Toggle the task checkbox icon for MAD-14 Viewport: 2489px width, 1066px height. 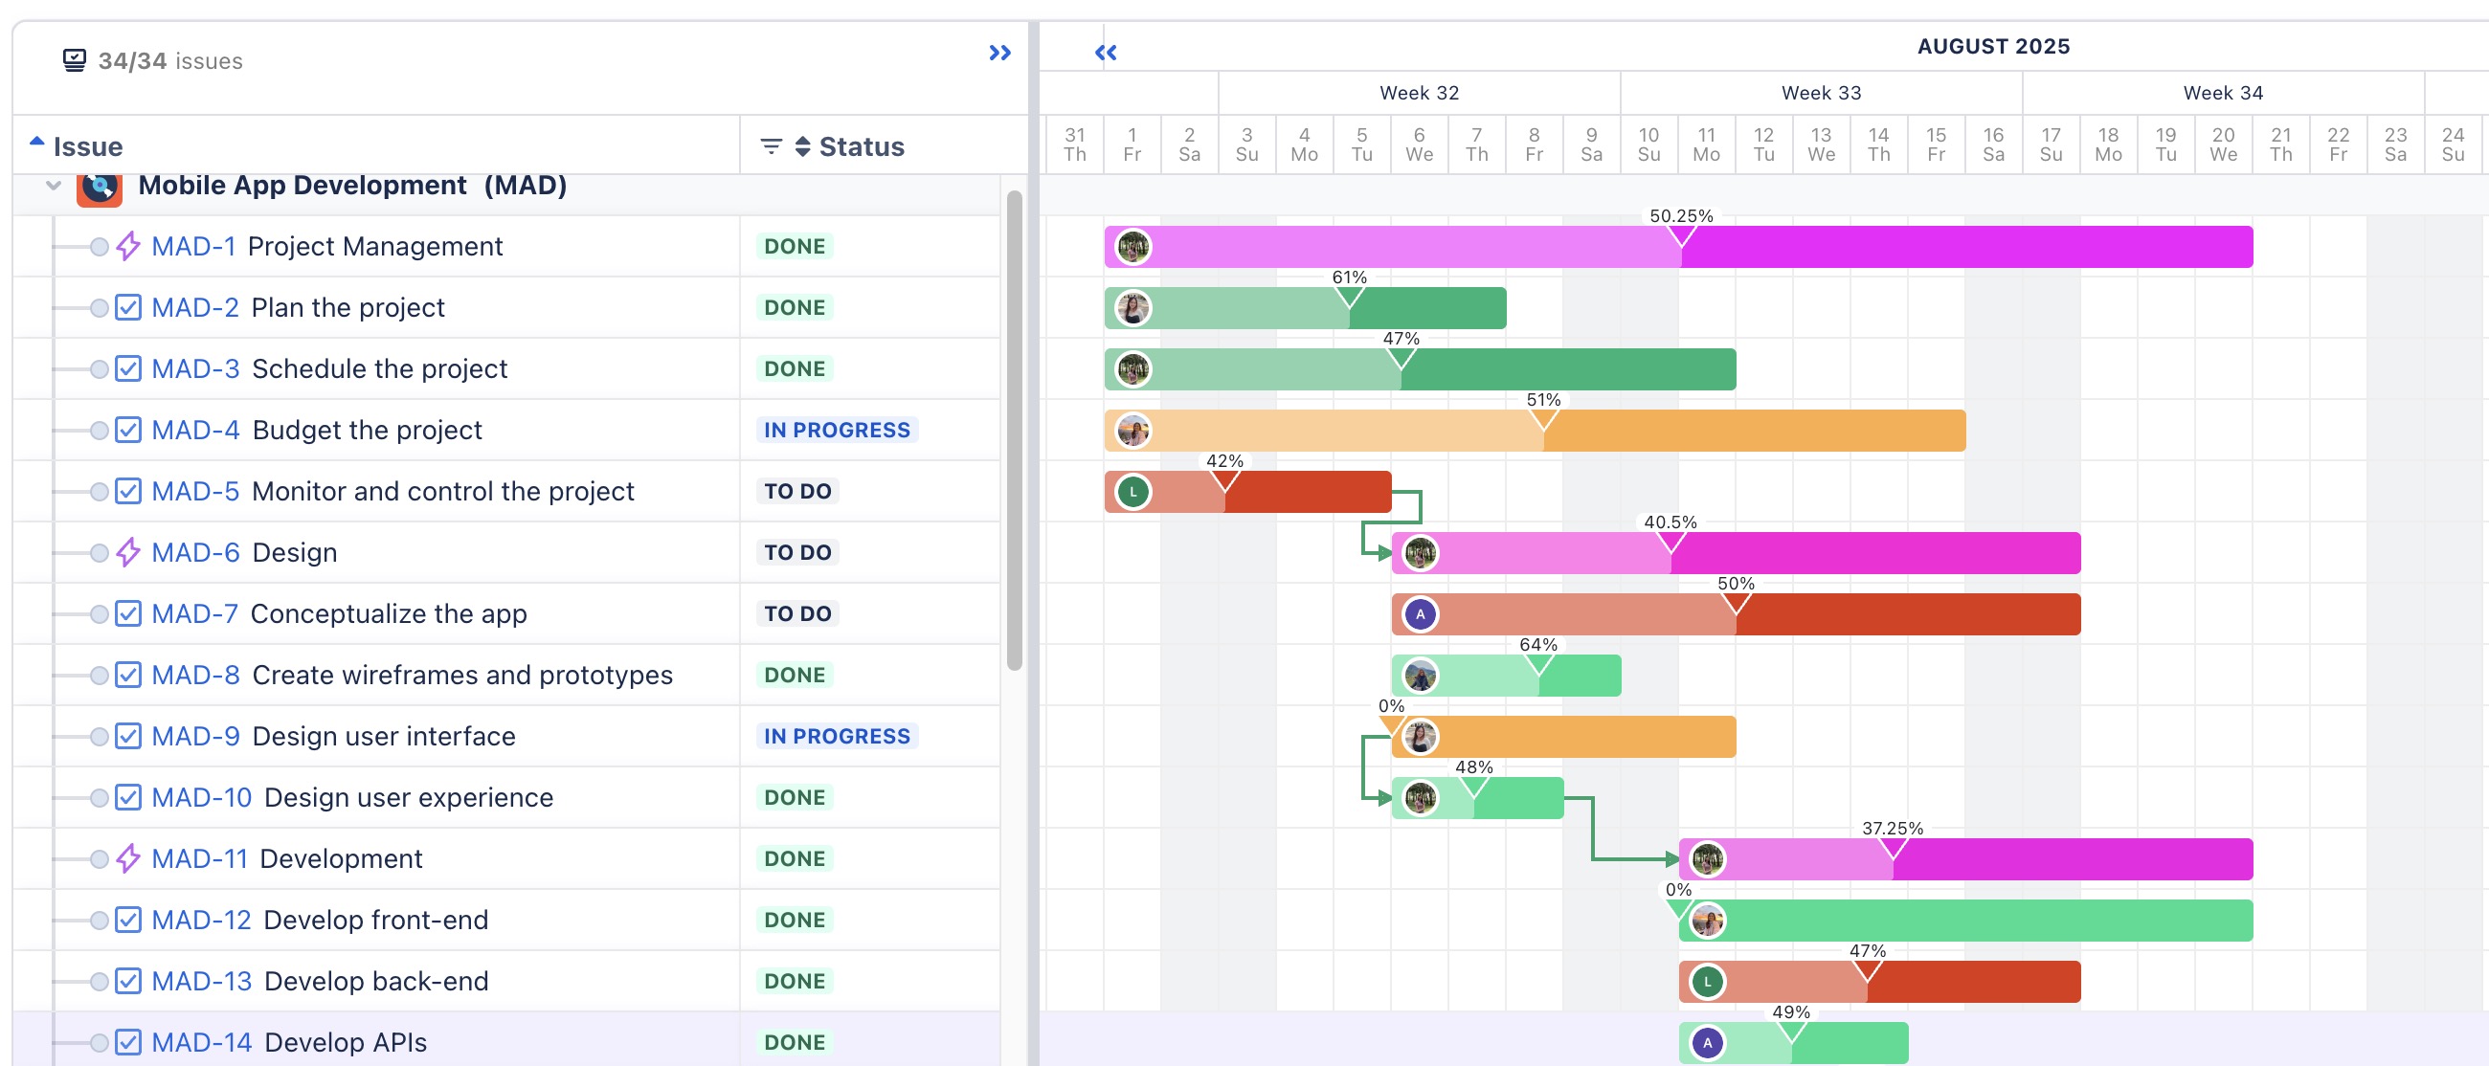point(128,1043)
